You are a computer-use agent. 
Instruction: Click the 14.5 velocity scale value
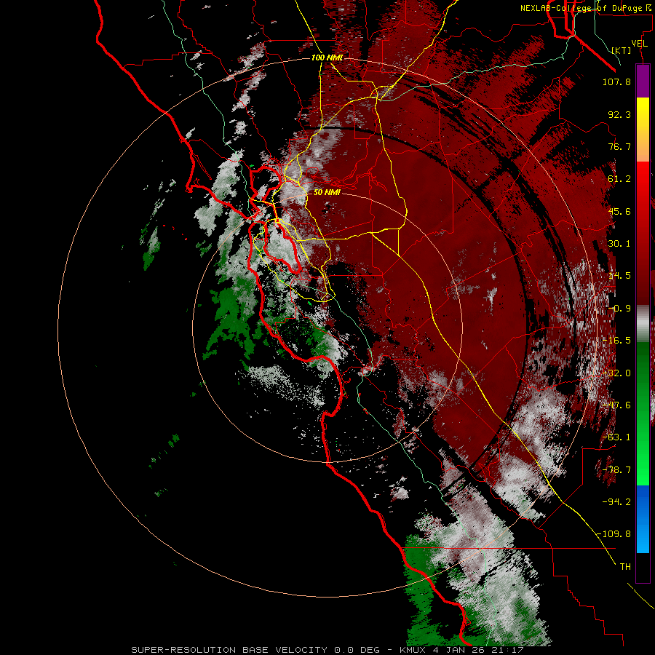(619, 276)
